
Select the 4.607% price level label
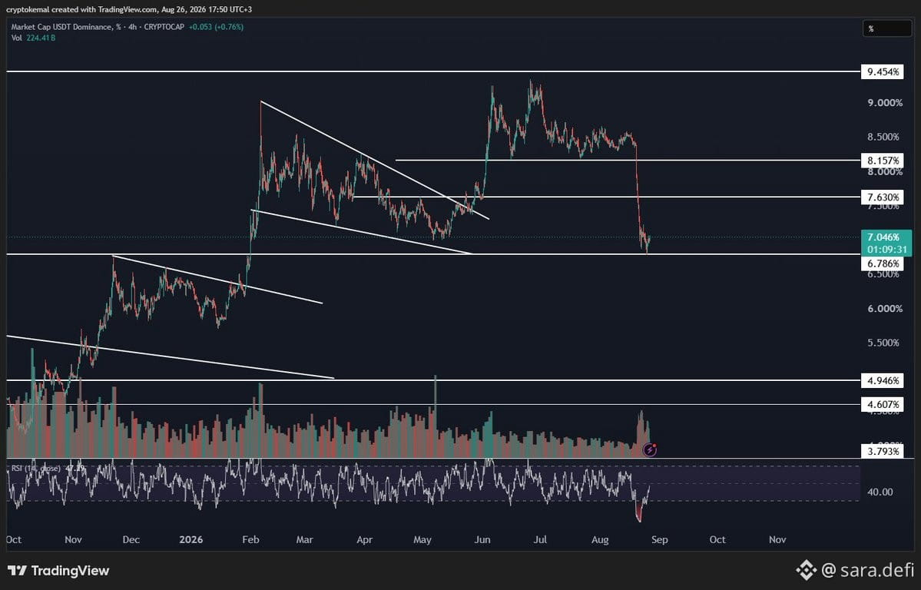coord(883,404)
